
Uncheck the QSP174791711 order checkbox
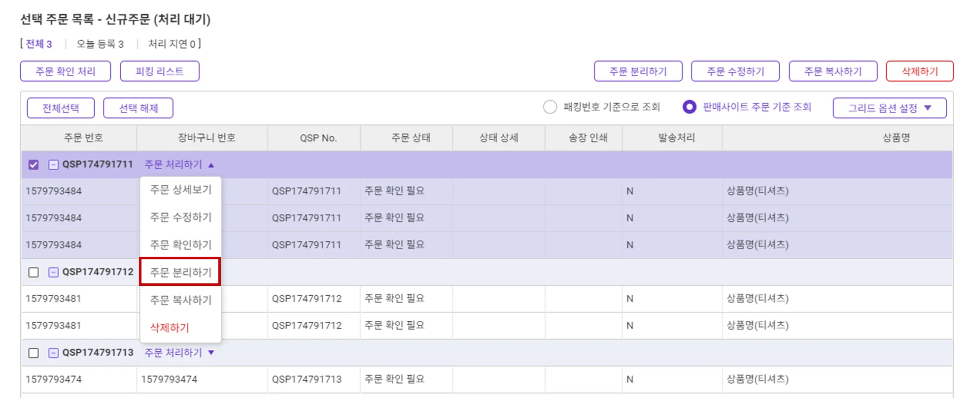tap(34, 165)
